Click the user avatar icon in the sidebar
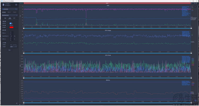199x106 pixels. coord(3,5)
